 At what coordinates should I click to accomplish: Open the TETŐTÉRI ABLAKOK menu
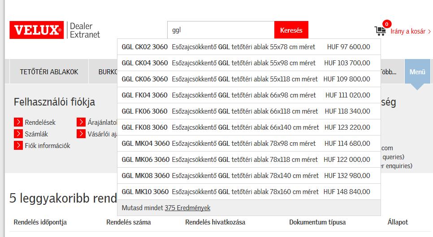pyautogui.click(x=49, y=72)
